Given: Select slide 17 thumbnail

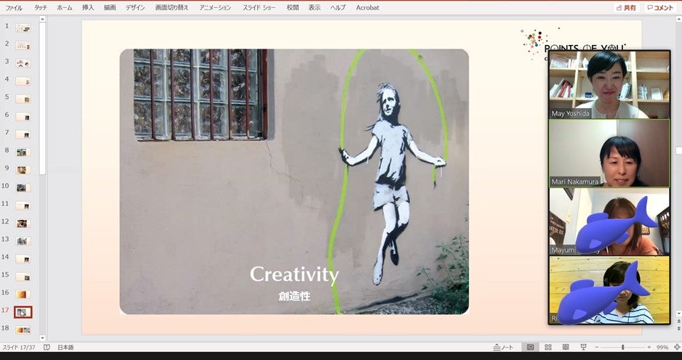Looking at the screenshot, I should (23, 312).
